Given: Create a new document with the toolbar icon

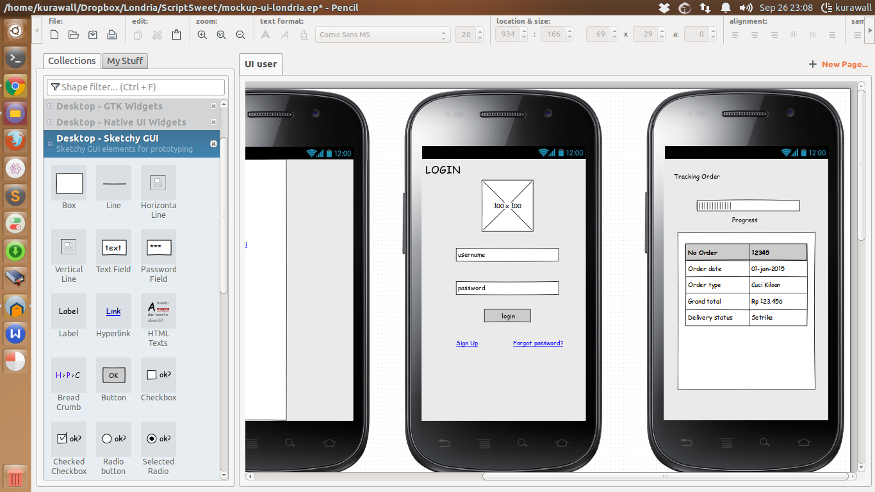Looking at the screenshot, I should [54, 35].
